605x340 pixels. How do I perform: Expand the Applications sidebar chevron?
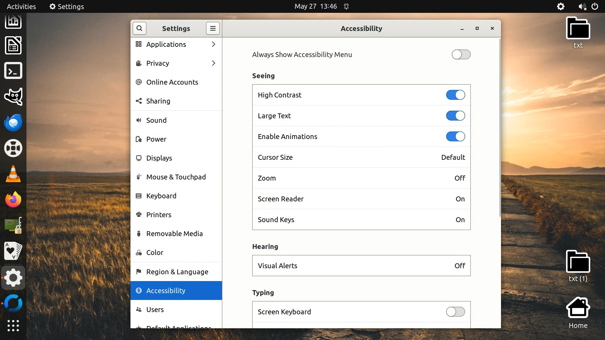click(214, 44)
